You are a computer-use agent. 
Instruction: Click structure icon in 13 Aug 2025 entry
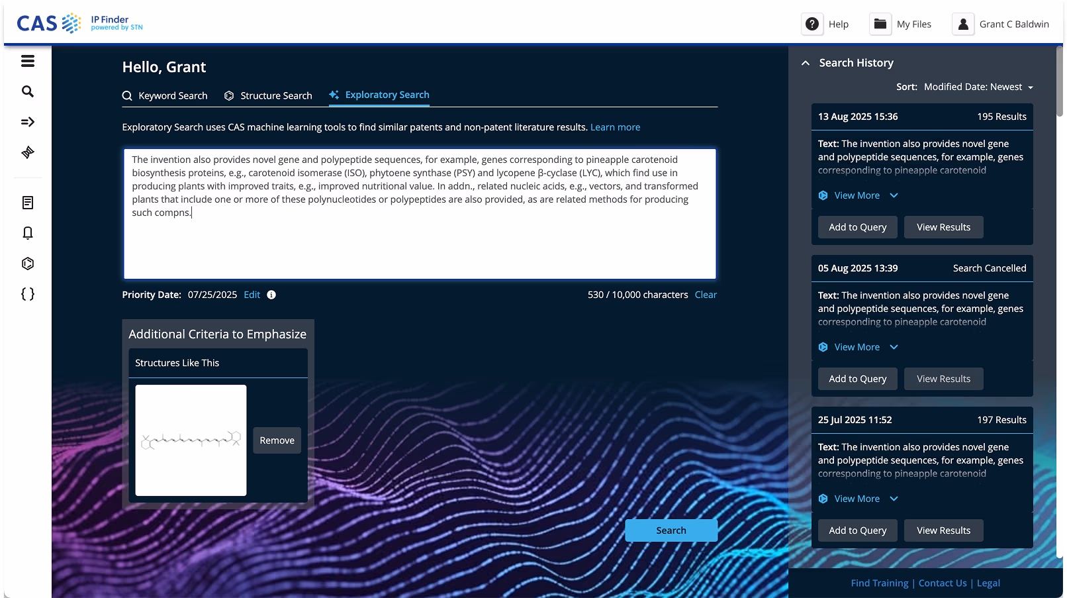pos(823,195)
